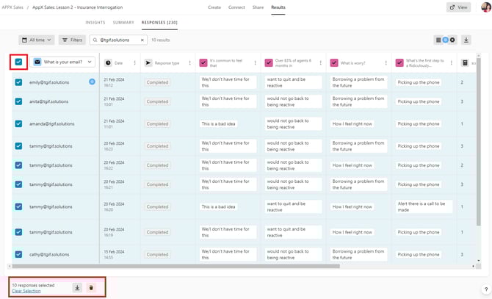
Task: Click the Filters button
Action: 72,40
